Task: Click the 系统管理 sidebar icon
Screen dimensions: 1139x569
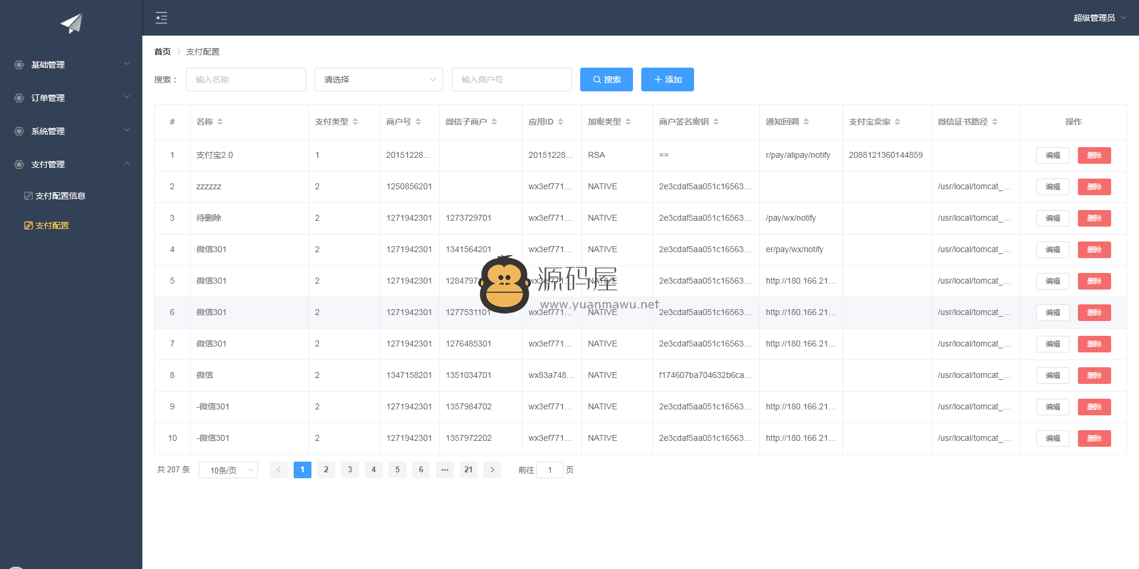Action: 19,131
